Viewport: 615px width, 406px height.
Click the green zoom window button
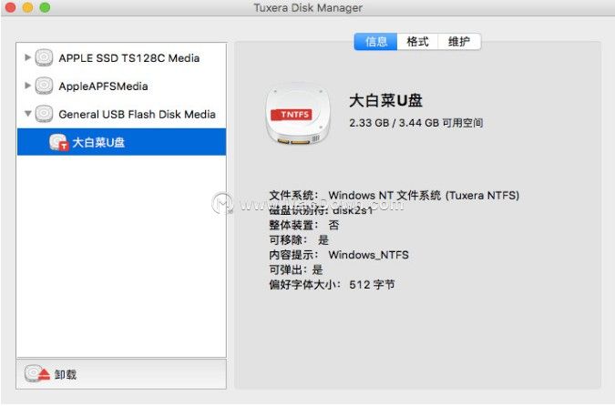[46, 7]
